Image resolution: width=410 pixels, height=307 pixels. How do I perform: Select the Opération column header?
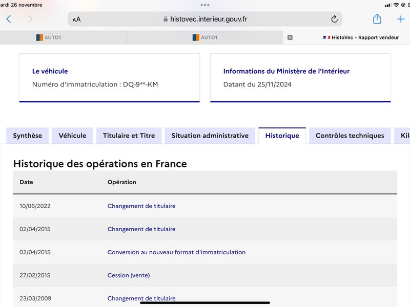point(122,182)
